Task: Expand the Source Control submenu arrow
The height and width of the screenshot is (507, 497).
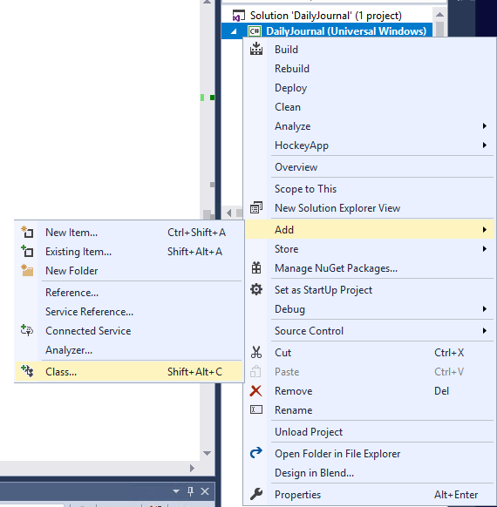Action: (485, 330)
